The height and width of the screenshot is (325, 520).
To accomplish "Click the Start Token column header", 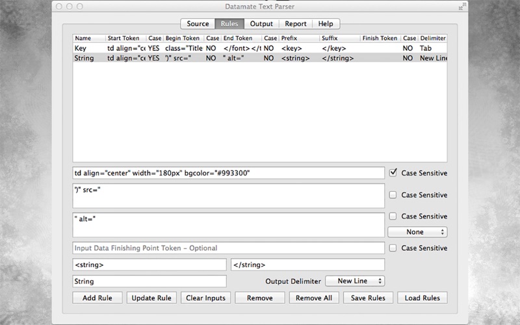I will coord(125,38).
